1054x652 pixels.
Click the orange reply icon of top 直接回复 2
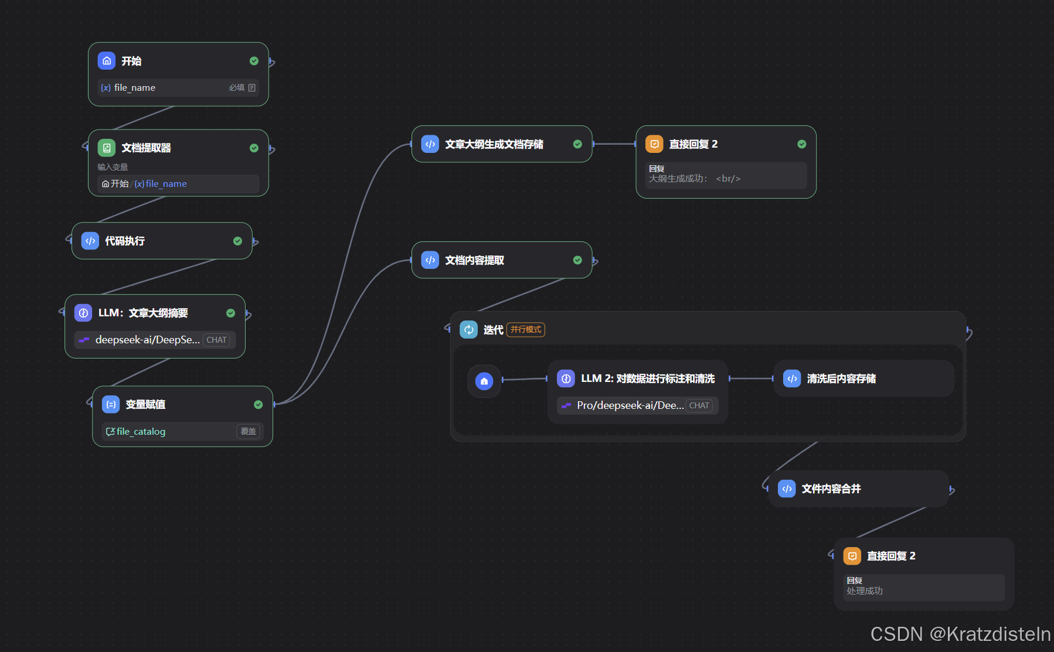coord(654,144)
